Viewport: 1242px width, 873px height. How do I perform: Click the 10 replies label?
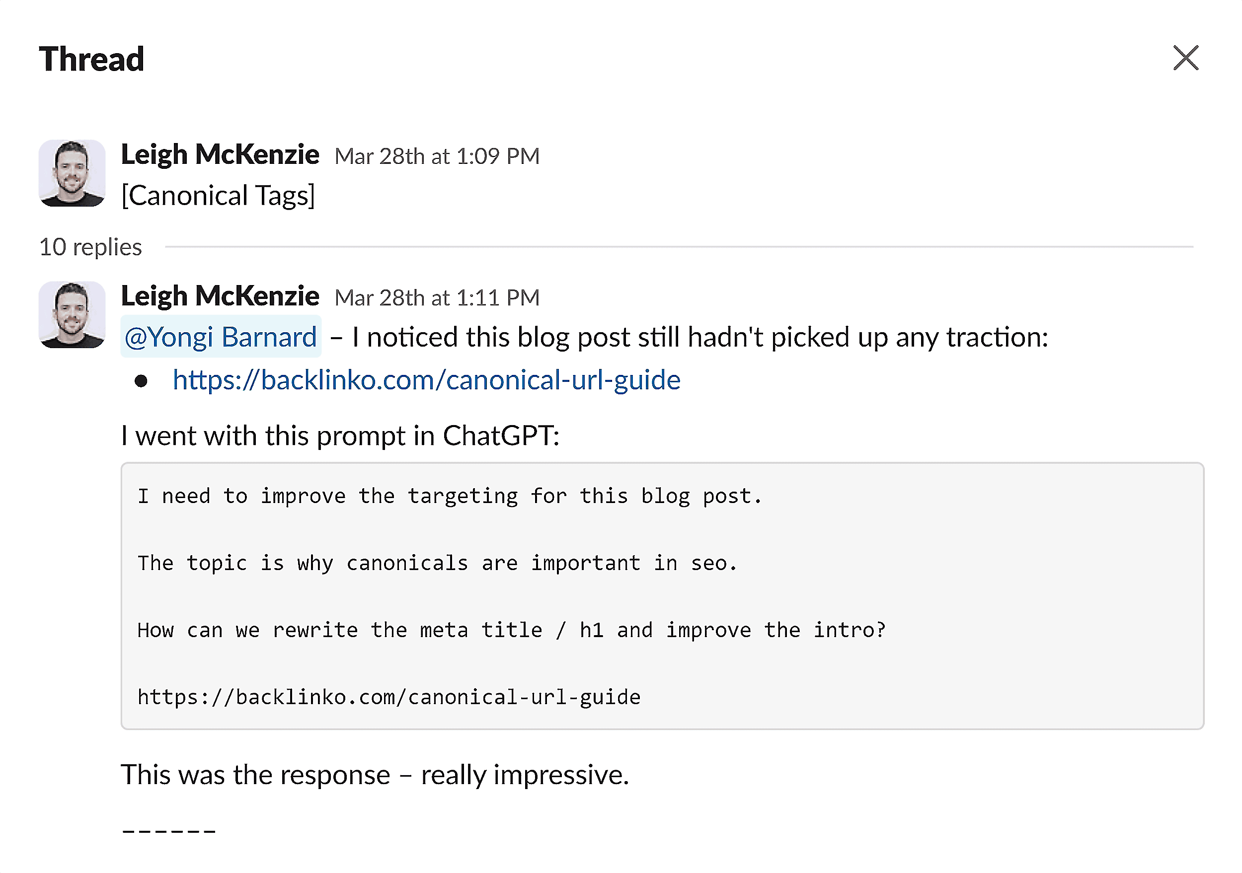pos(90,248)
